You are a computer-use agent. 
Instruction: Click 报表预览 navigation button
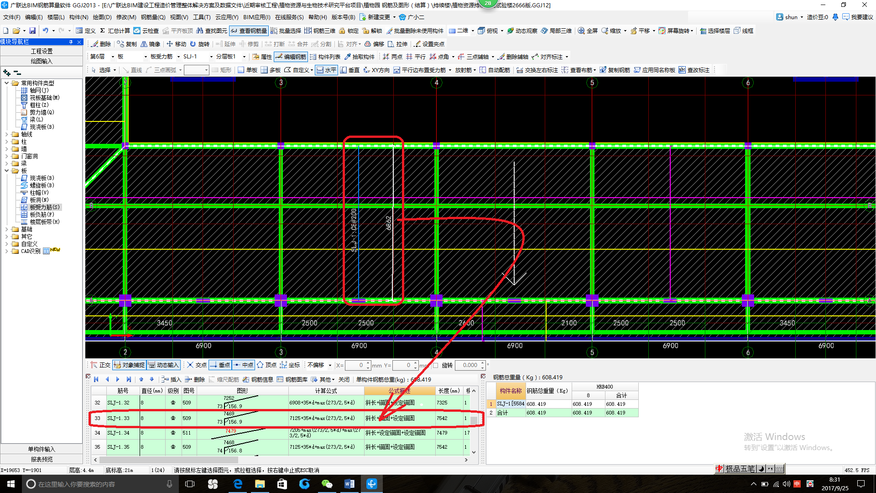click(42, 459)
